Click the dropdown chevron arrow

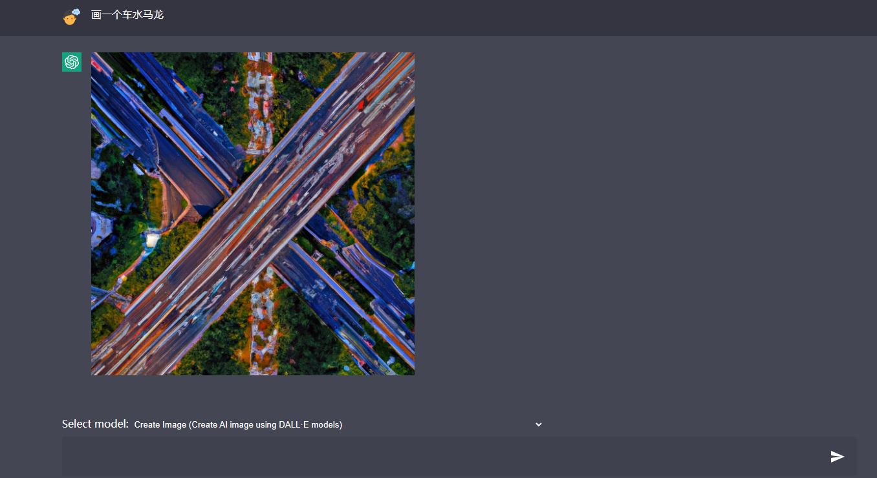539,424
